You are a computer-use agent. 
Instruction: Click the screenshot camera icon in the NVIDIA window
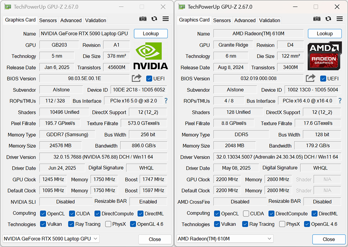143,19
